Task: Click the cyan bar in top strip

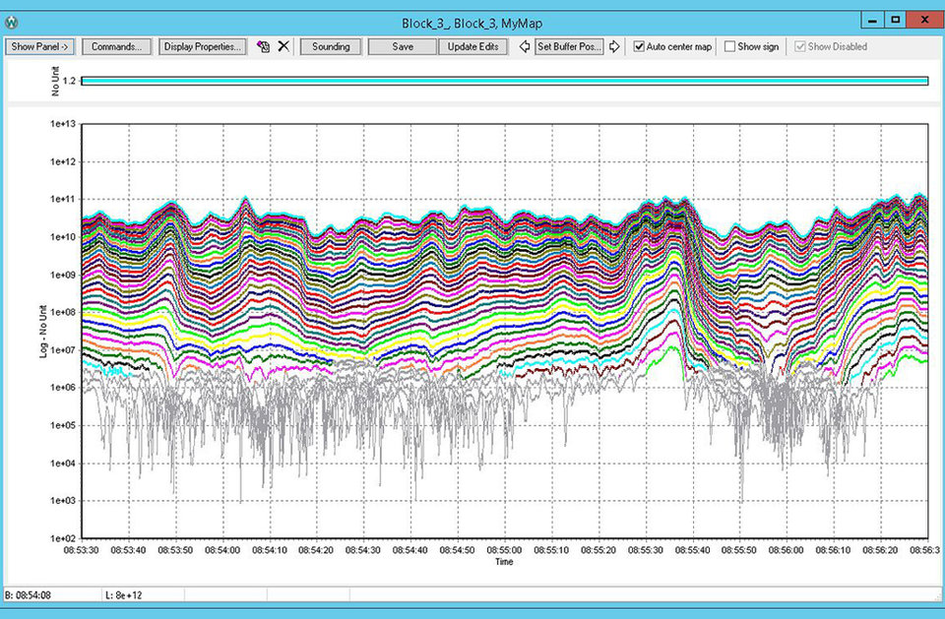Action: pos(504,81)
